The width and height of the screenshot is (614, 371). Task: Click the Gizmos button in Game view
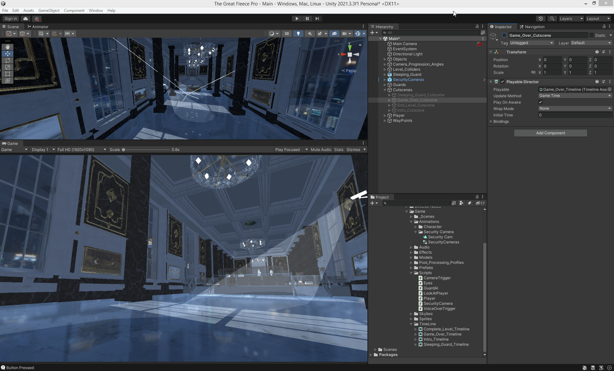click(353, 149)
